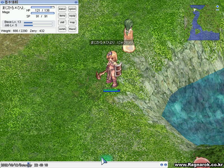The height and width of the screenshot is (168, 224).
Task: Open the friend window
Action: [x=72, y=29]
